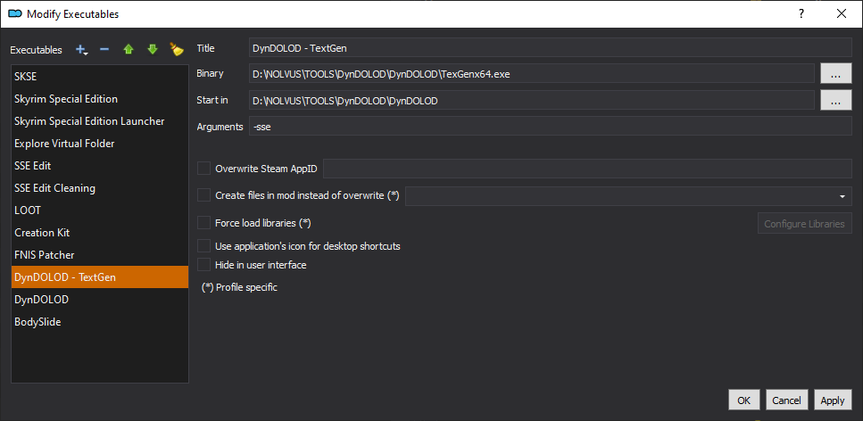Toggle Hide in user interface checkbox
Screen dimensions: 863x421
point(204,265)
